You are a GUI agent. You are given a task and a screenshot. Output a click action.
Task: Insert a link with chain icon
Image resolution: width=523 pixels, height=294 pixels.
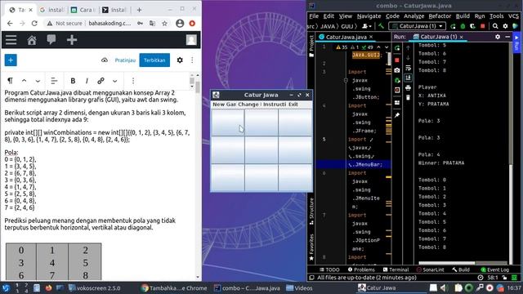click(101, 81)
